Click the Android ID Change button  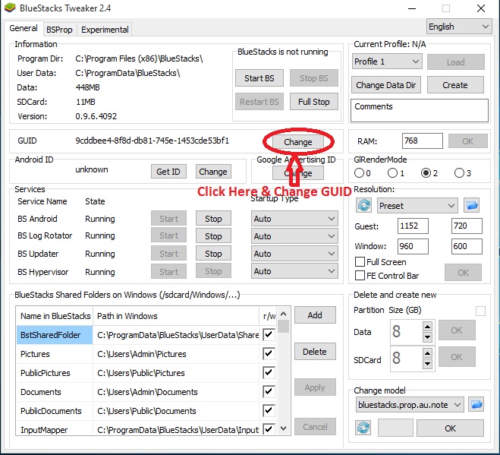[213, 172]
